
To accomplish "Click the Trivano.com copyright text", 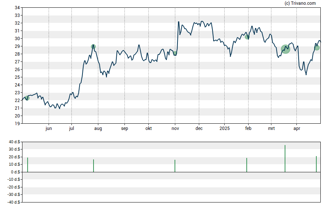I will 300,3.
